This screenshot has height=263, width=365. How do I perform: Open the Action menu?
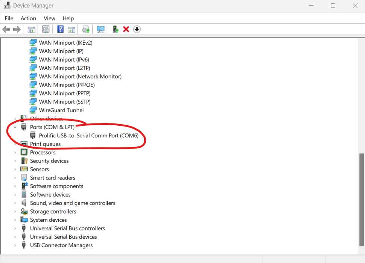tap(28, 18)
